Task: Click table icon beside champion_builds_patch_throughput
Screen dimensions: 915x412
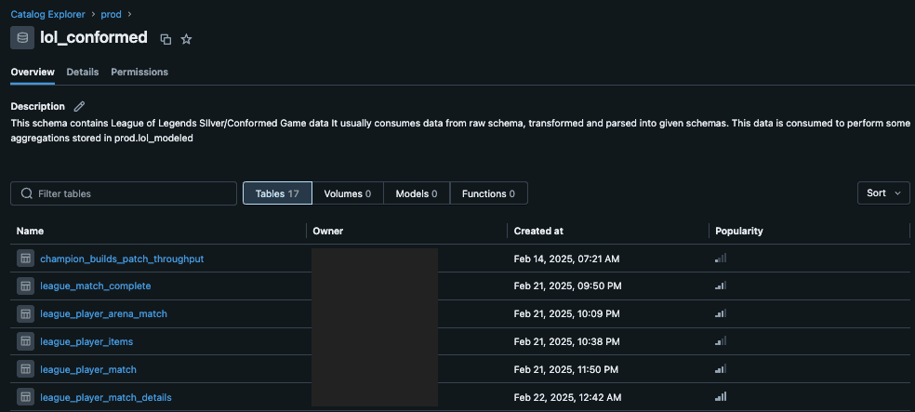Action: click(25, 259)
